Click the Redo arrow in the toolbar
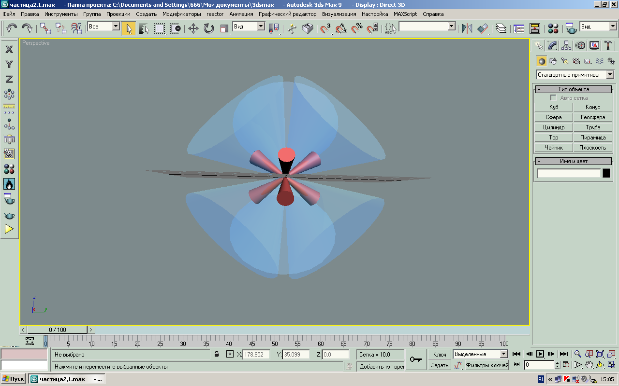 27,28
